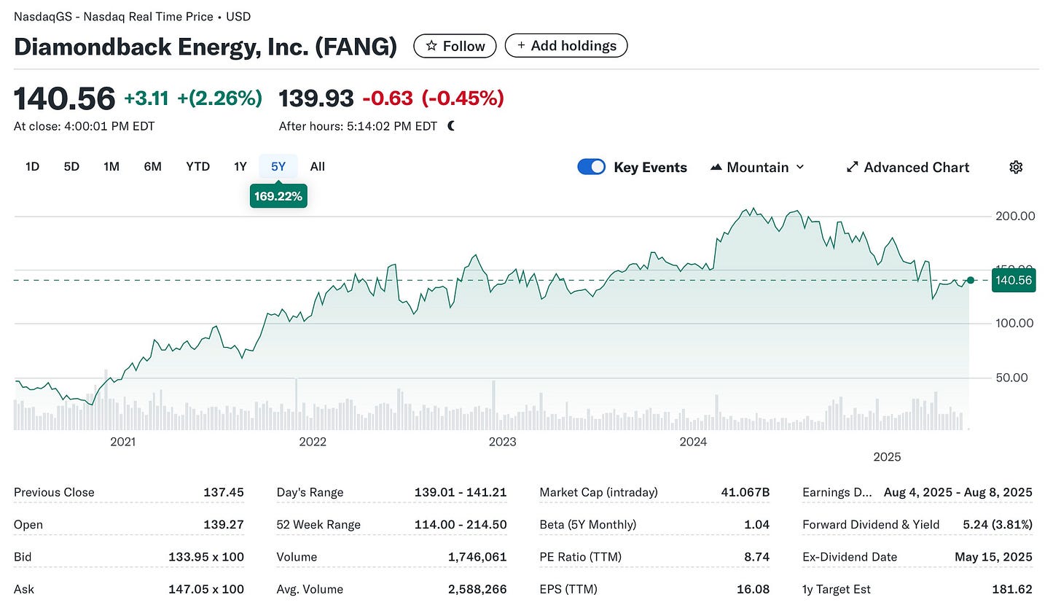Screen dimensions: 1061x616
Task: Click the after-hours price 139.93
Action: point(316,98)
